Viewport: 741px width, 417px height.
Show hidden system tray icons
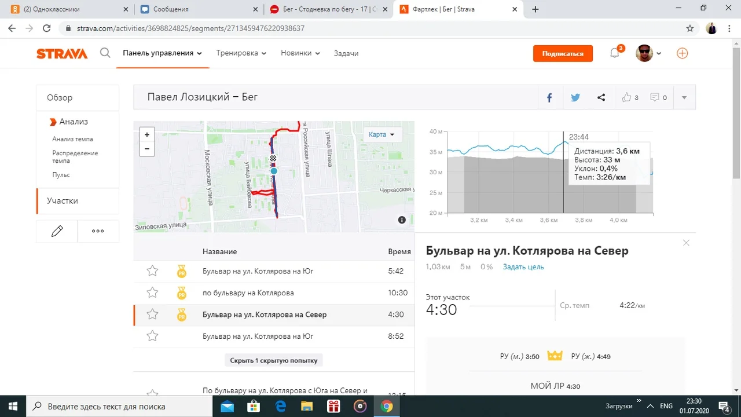650,406
